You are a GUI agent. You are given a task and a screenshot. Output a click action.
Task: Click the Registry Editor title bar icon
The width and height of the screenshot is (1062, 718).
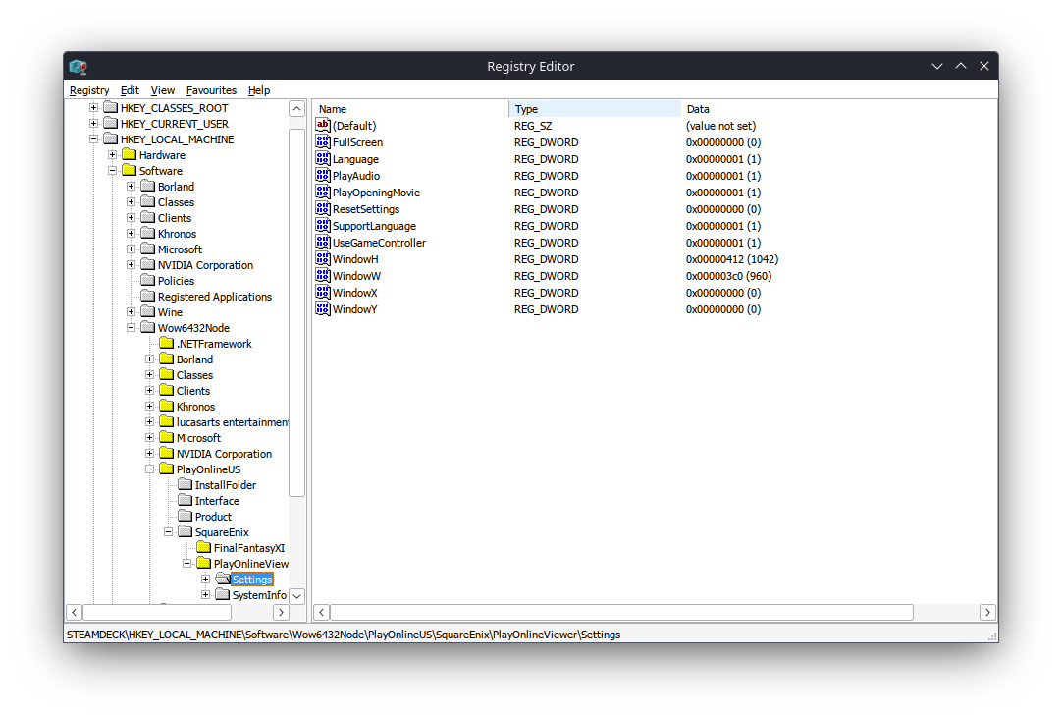78,66
